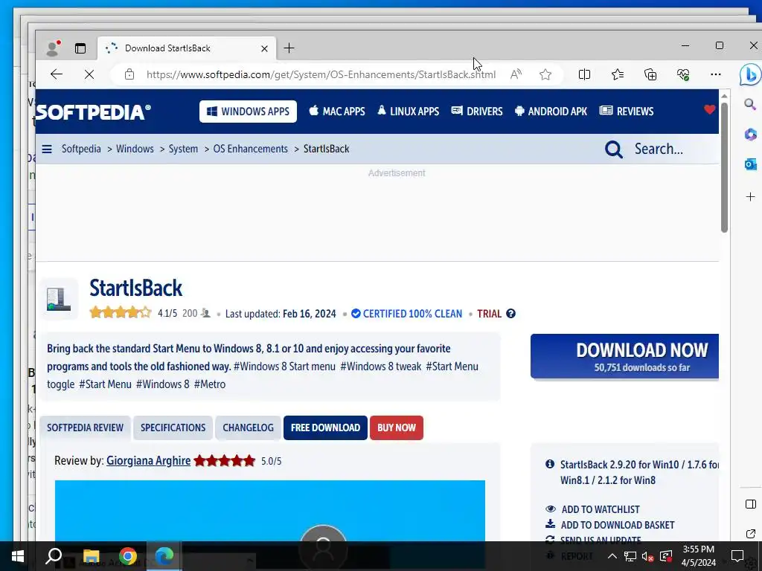Open Microsoft 365 sidebar icon
Viewport: 762px width, 571px height.
pyautogui.click(x=750, y=134)
